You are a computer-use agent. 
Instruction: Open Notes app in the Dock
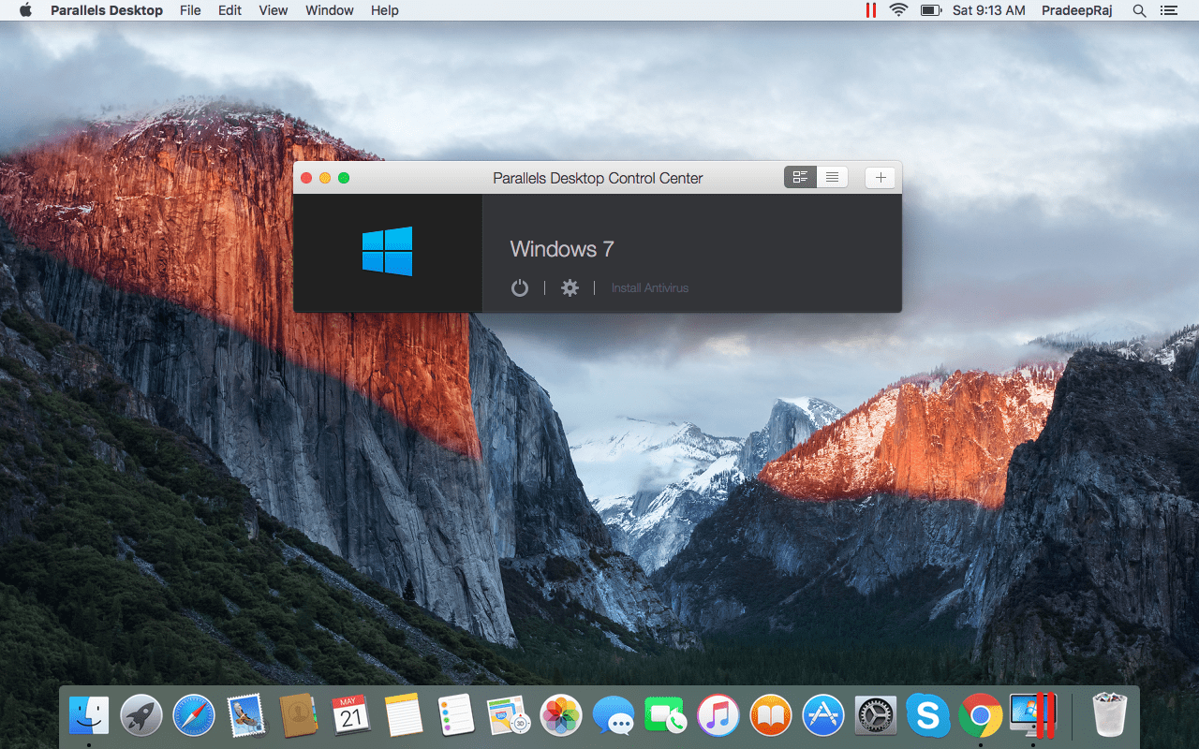pos(404,716)
